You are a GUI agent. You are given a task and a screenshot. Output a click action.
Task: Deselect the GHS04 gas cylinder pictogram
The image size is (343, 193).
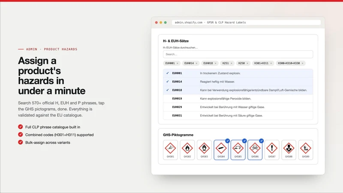click(x=221, y=150)
